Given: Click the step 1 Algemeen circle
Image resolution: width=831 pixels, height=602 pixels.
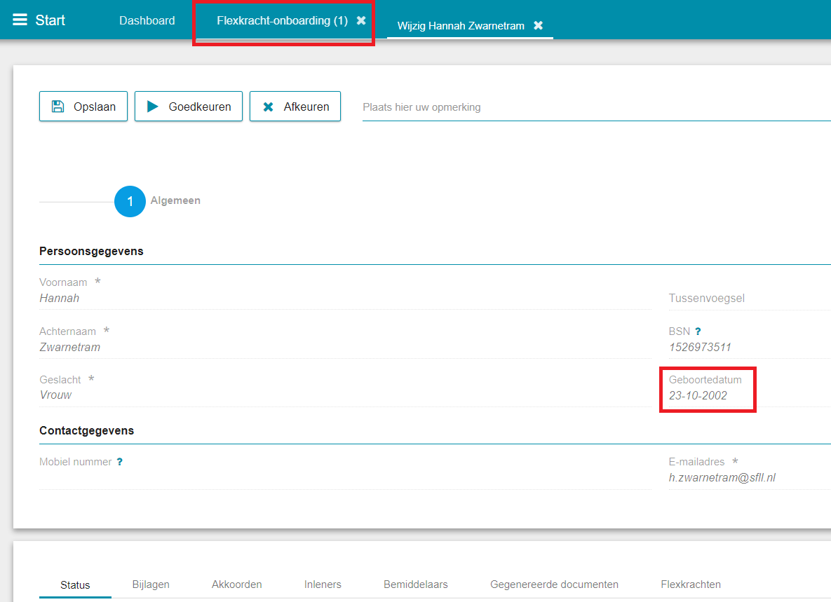Looking at the screenshot, I should [x=130, y=202].
